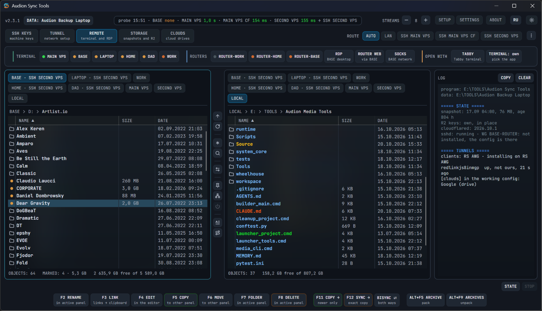Image resolution: width=542 pixels, height=311 pixels.
Task: Switch to CLOUDS cloud drives tab
Action: (178, 36)
